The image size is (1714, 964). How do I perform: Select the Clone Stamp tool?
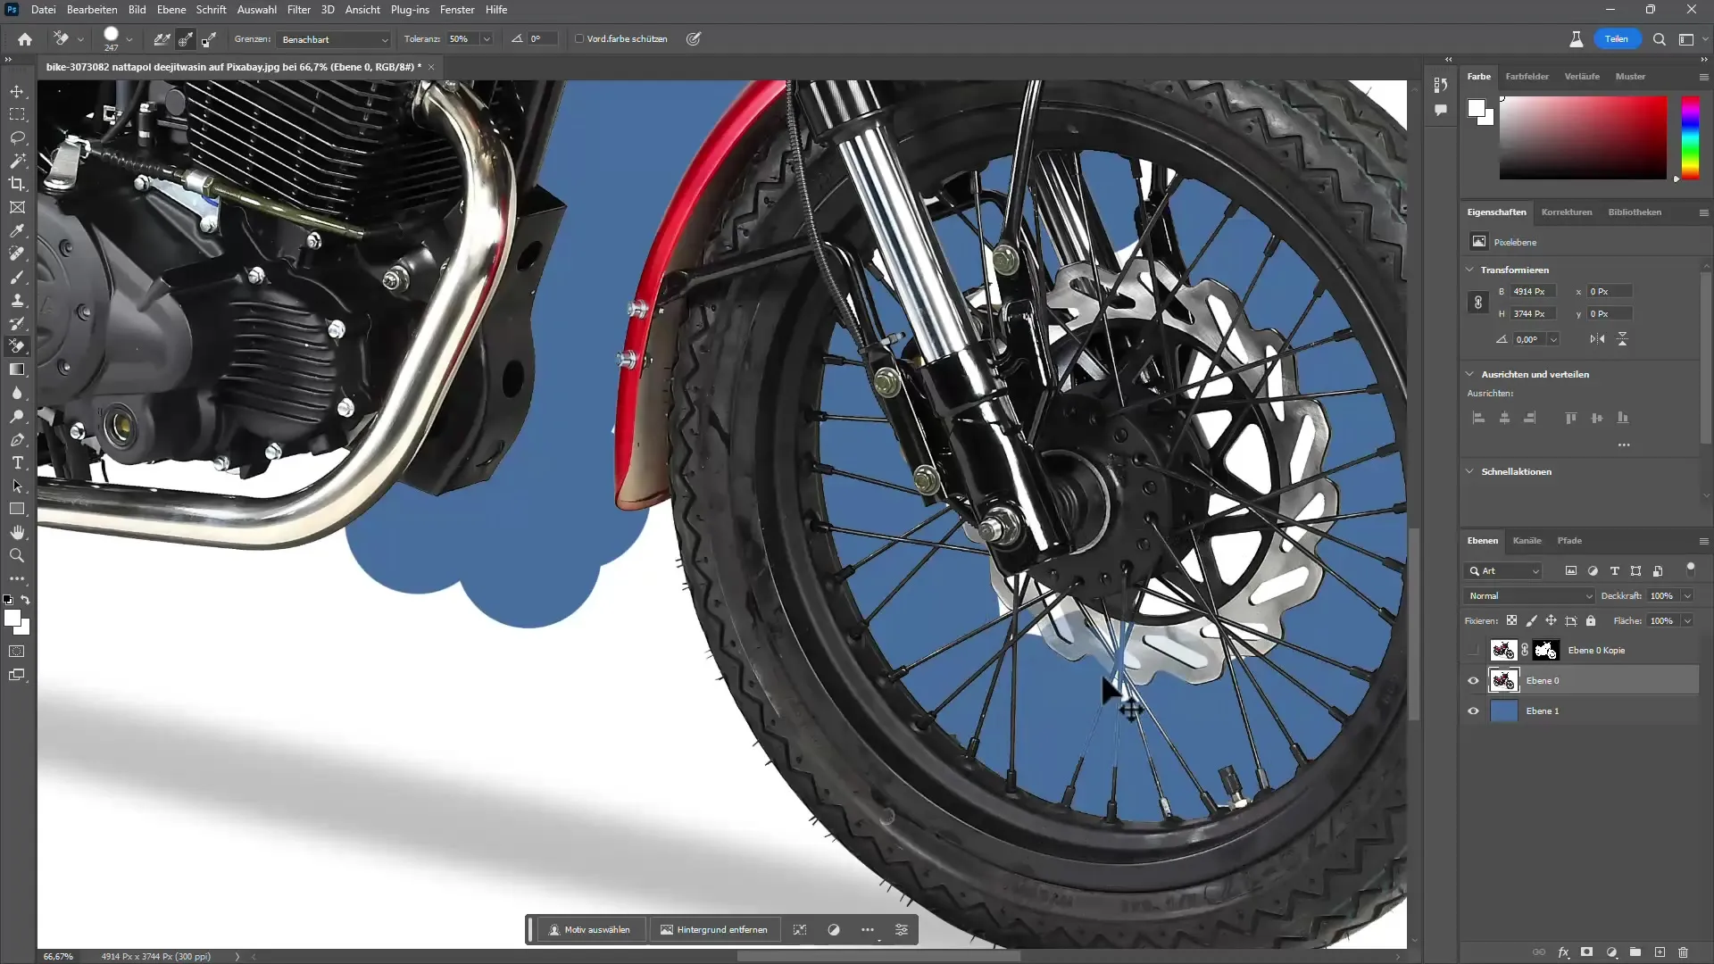(x=17, y=301)
